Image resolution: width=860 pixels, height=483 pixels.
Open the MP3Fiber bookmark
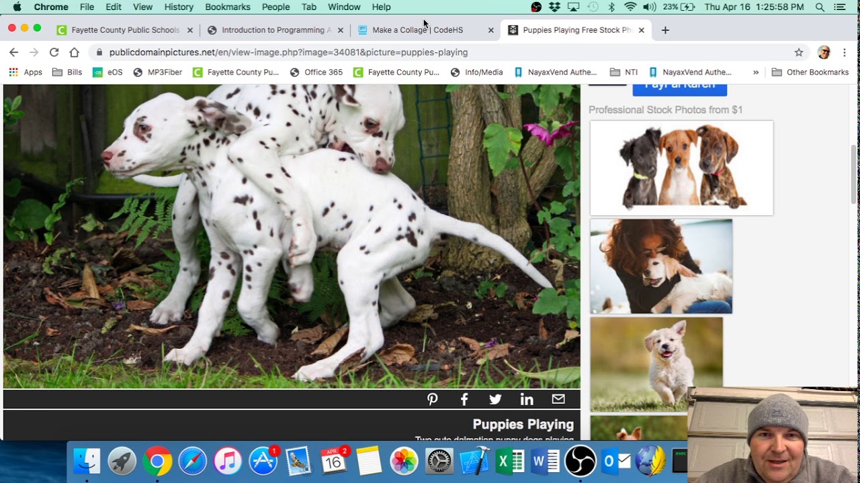pos(158,72)
